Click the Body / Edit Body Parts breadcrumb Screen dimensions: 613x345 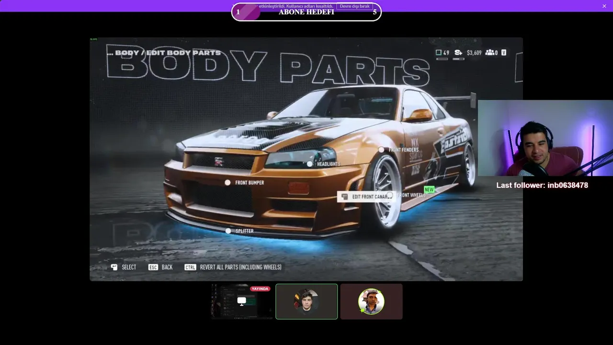click(x=164, y=53)
